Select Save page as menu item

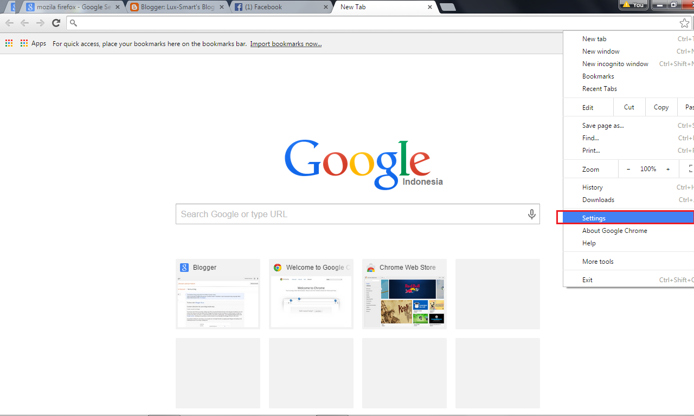629,126
